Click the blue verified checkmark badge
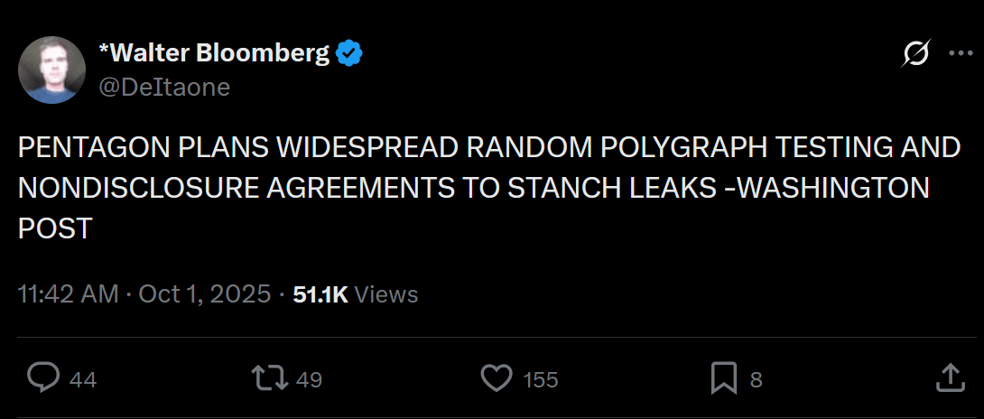Screen dimensions: 984x419 coord(349,54)
